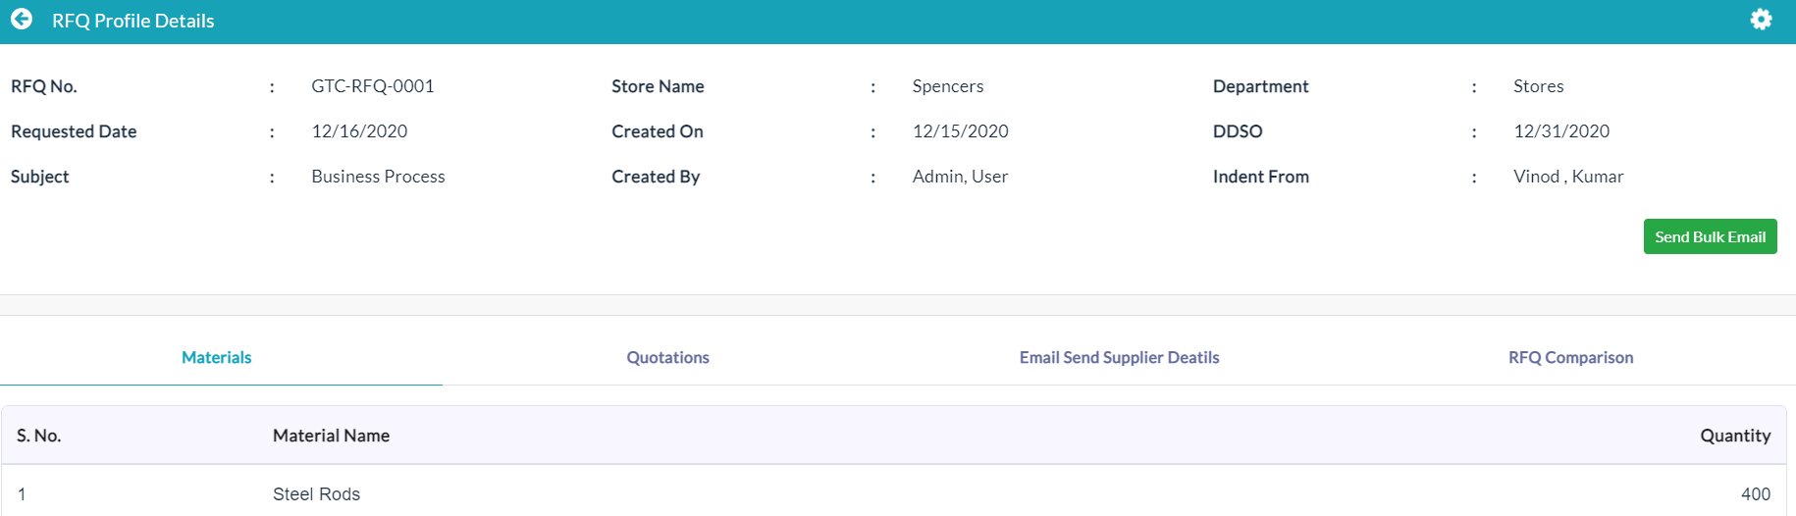Click the quantity value 400

(x=1756, y=494)
